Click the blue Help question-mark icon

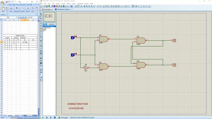(72, 6)
